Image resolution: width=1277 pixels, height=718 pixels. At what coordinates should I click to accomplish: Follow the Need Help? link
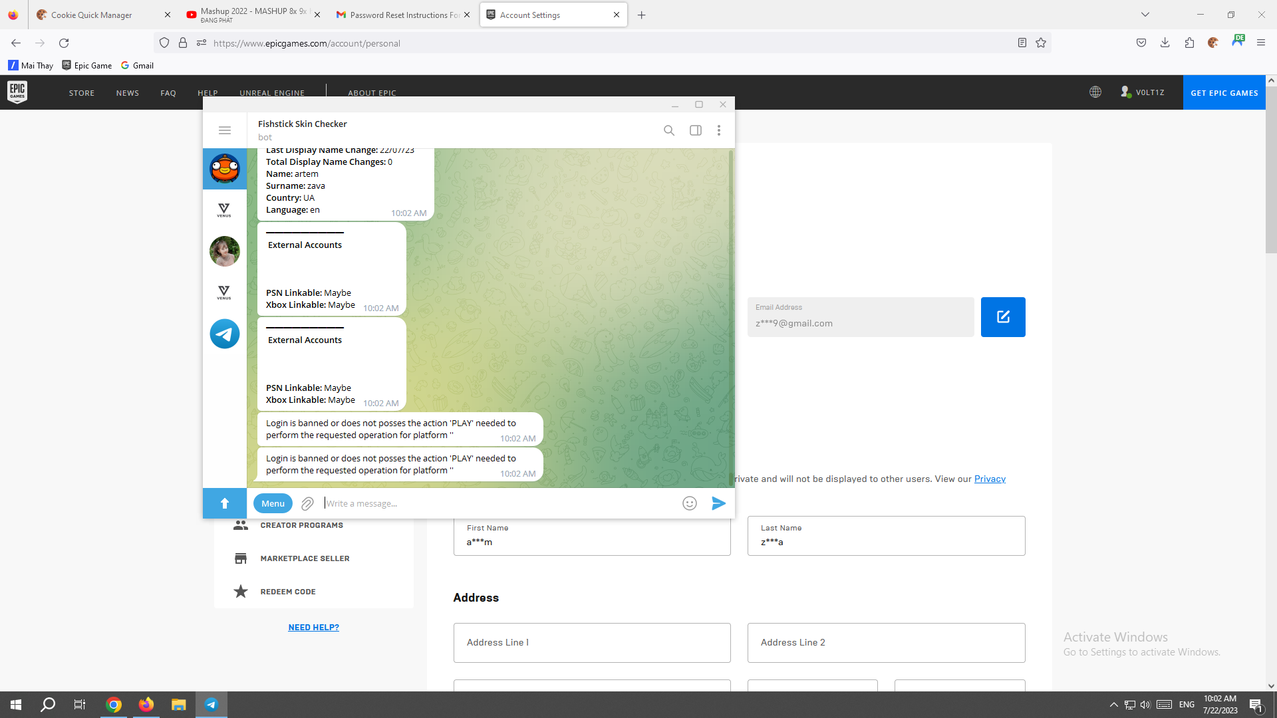[x=313, y=628]
